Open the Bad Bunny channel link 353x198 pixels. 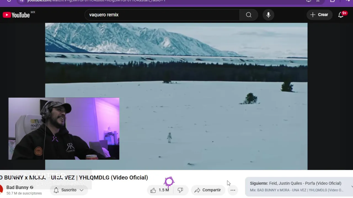tap(17, 188)
